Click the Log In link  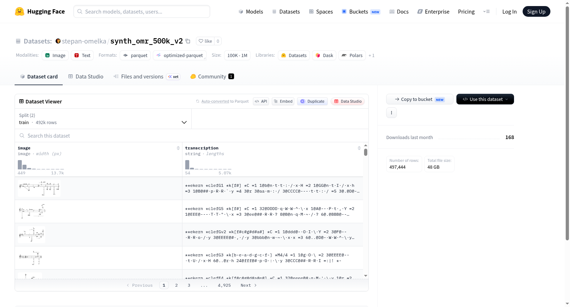509,11
